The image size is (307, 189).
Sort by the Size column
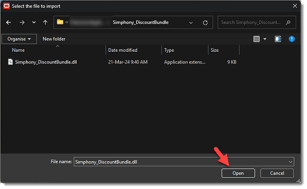[x=214, y=50]
